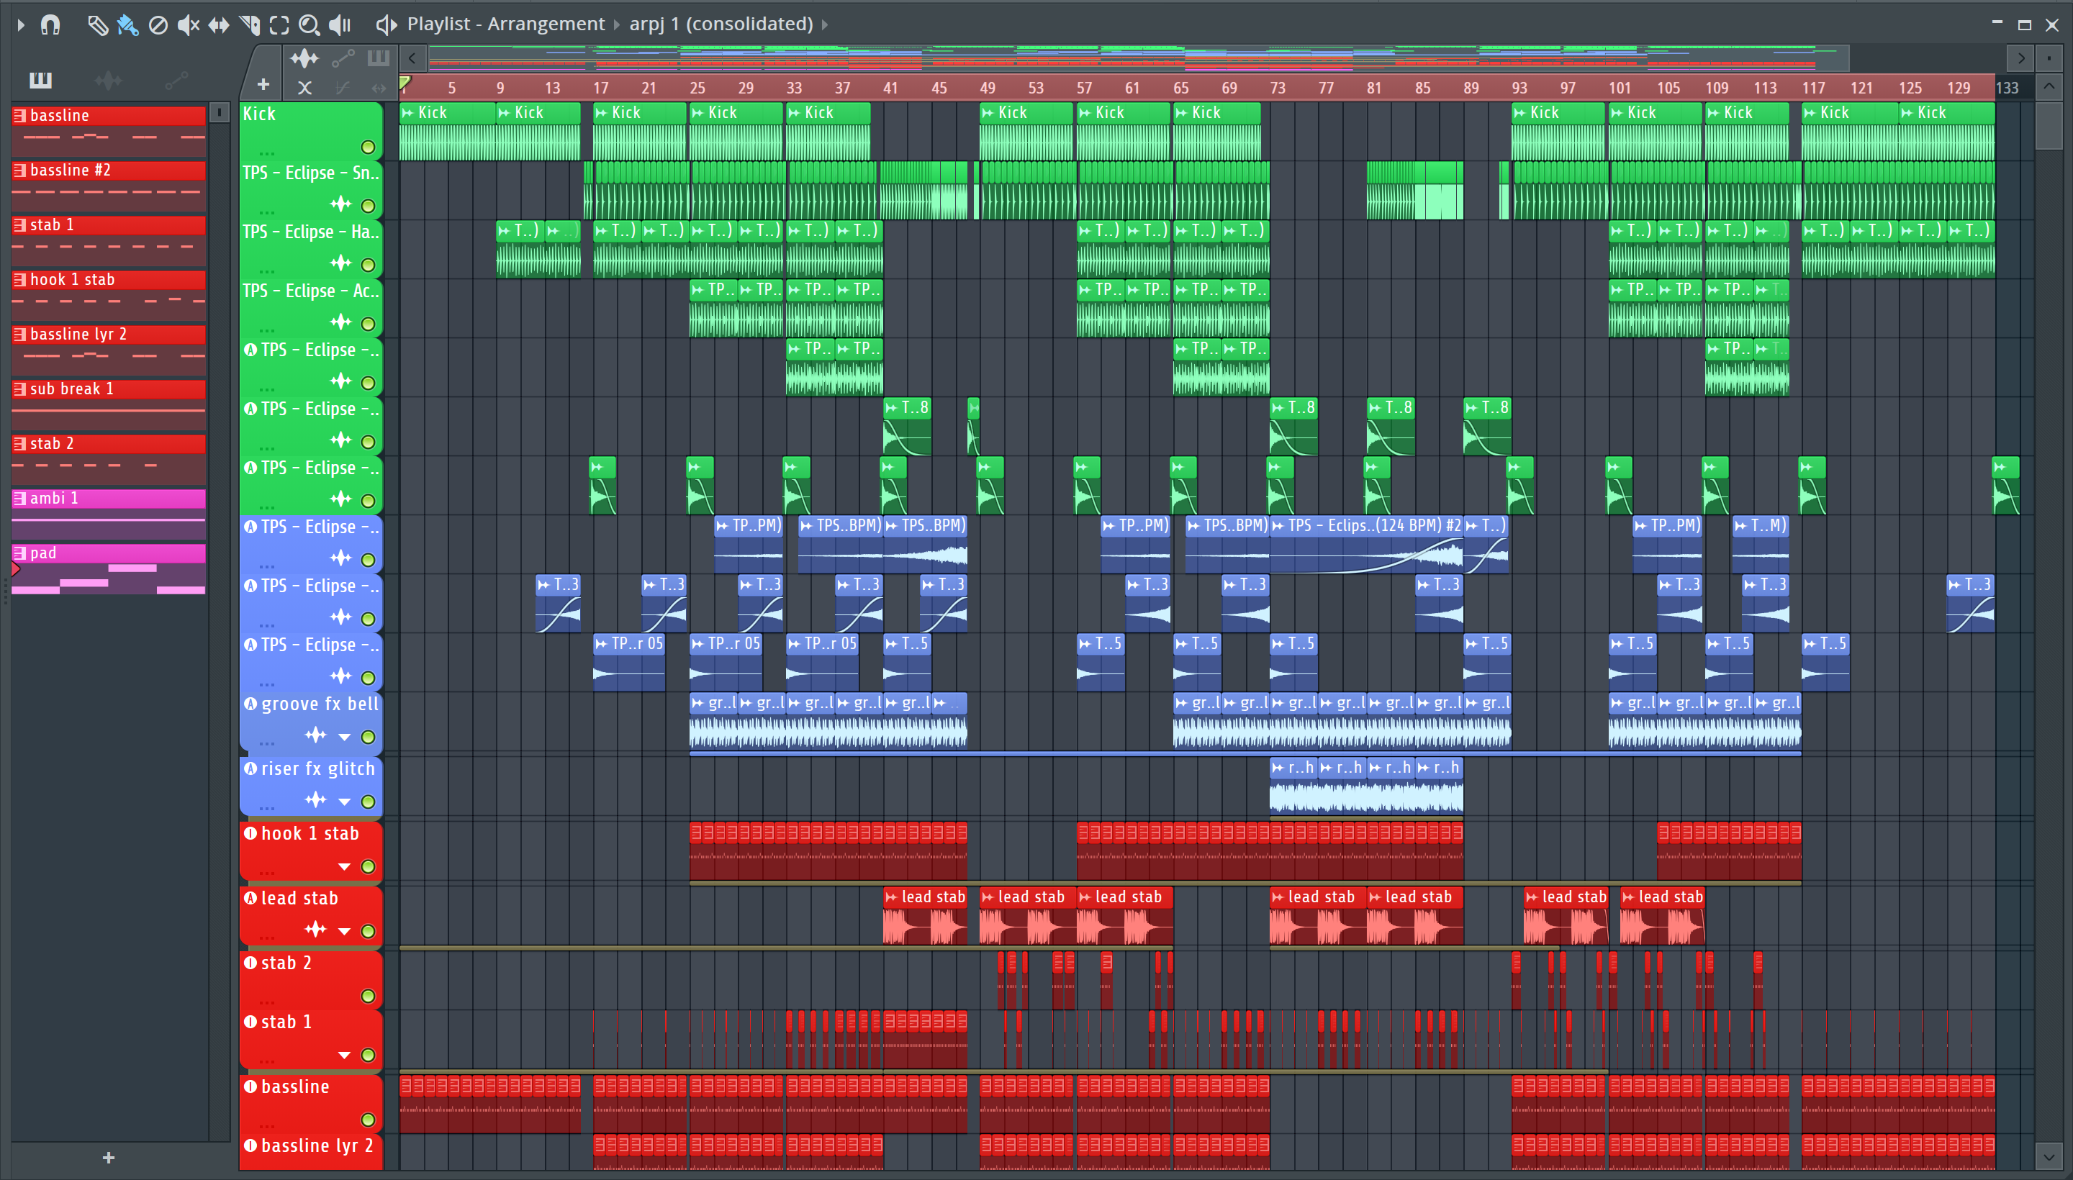Select pattern clip focus piano icon
The width and height of the screenshot is (2073, 1180).
(x=379, y=58)
